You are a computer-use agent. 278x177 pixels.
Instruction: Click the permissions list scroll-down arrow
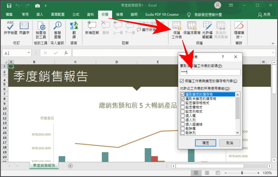click(238, 133)
